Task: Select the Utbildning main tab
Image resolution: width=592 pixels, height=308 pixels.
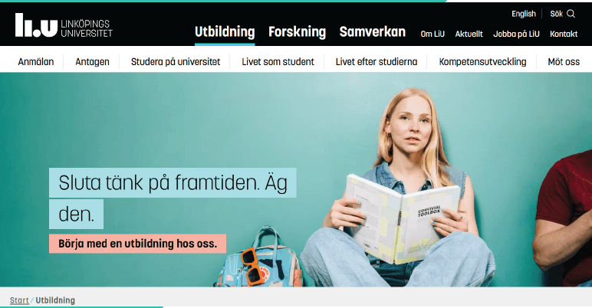Action: pos(225,31)
